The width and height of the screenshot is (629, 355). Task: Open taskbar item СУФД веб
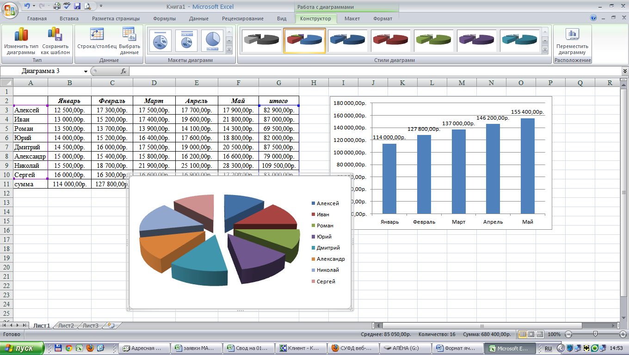point(353,349)
